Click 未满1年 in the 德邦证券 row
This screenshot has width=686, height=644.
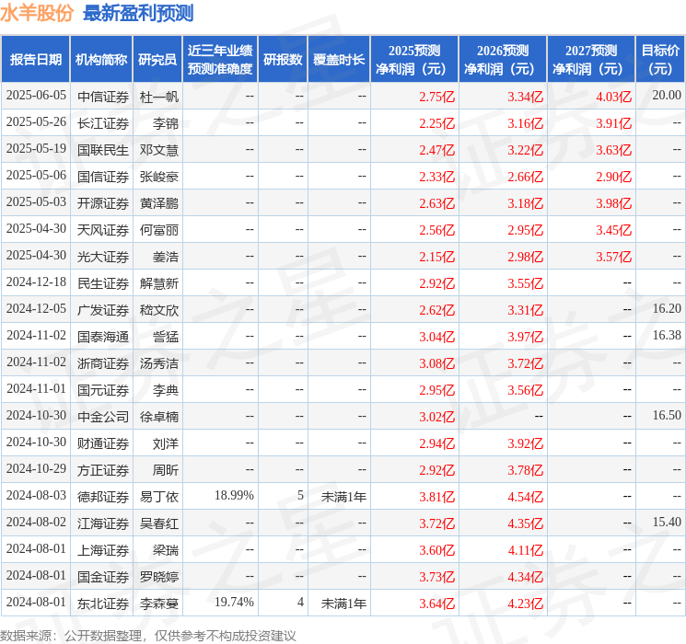[x=343, y=497]
